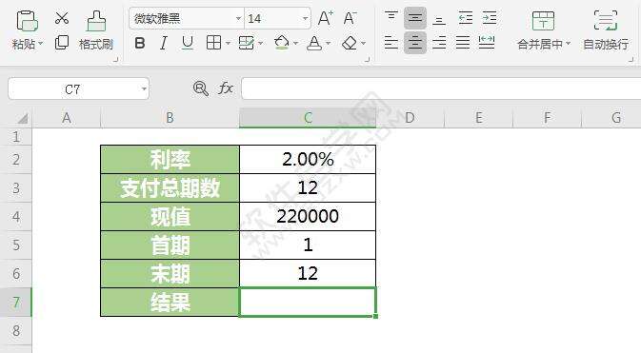Click the fx insert function icon
This screenshot has height=353, width=641.
pyautogui.click(x=225, y=88)
